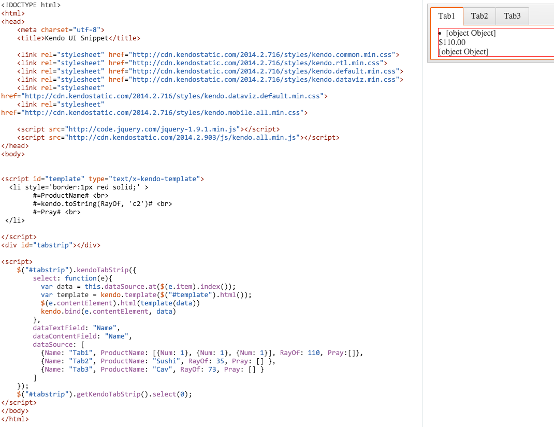
Task: Click the meta charset="utf-8" line
Action: (x=61, y=30)
